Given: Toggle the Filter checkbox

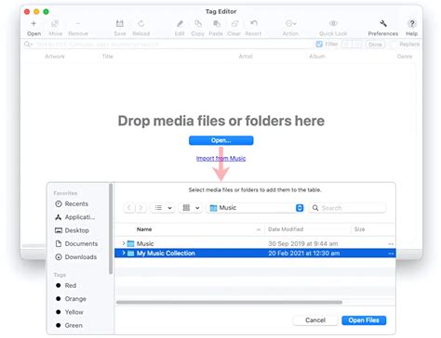Looking at the screenshot, I should point(319,44).
